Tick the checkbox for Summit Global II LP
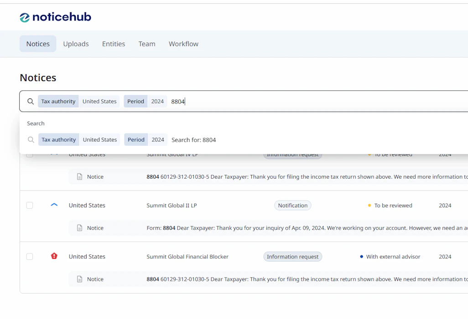This screenshot has height=319, width=468. (x=30, y=206)
